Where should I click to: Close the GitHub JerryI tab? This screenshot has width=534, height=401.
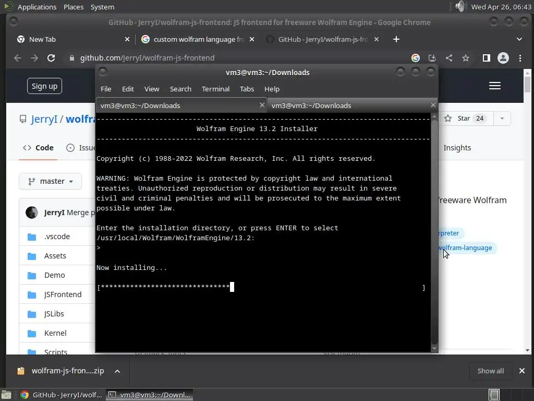pyautogui.click(x=377, y=39)
